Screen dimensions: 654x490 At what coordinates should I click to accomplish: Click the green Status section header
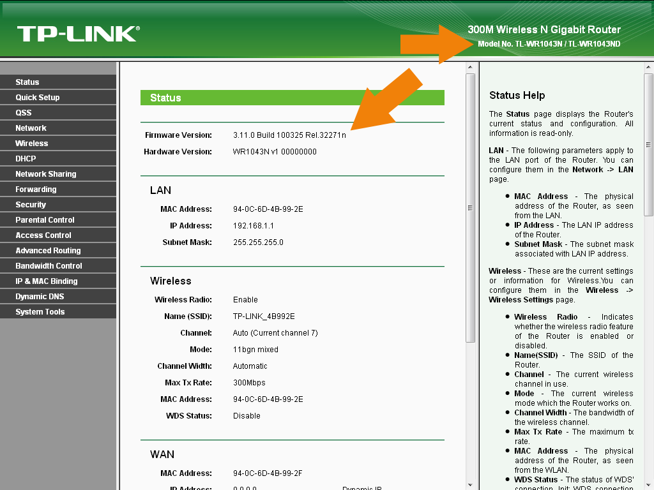coord(293,98)
